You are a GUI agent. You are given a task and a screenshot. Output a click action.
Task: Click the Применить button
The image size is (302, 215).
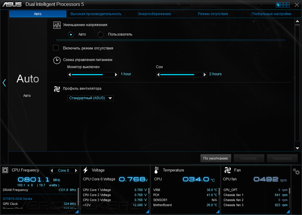click(x=282, y=158)
